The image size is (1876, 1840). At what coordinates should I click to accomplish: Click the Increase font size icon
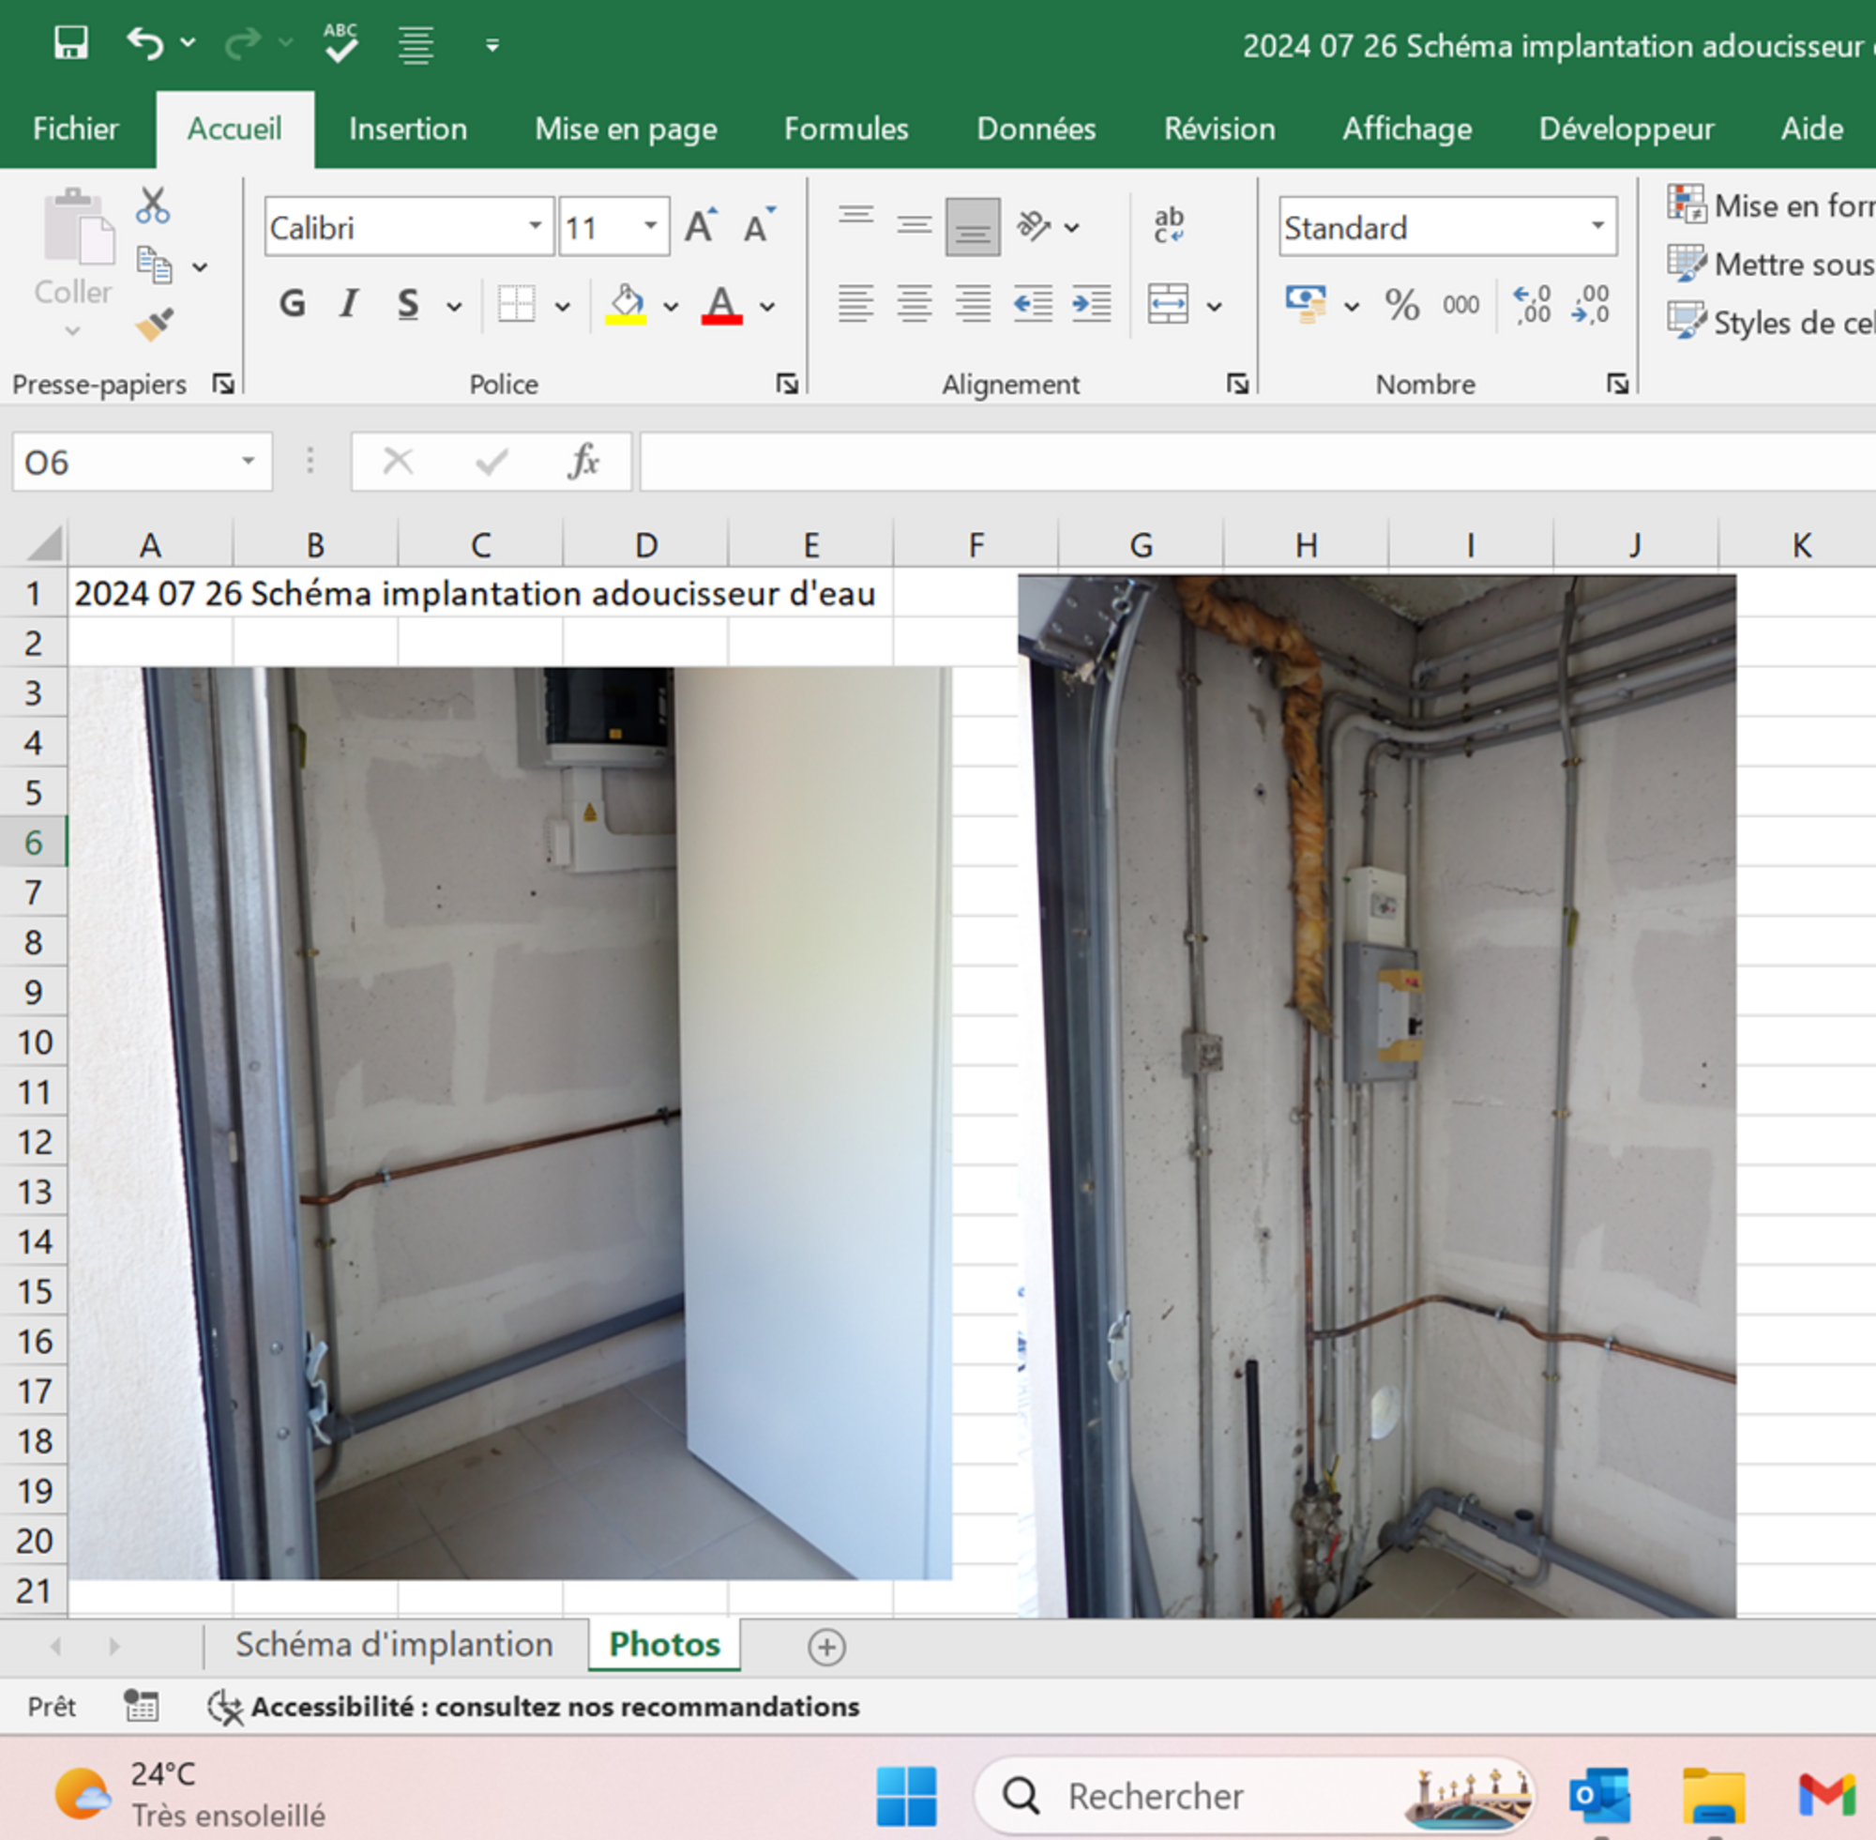(x=702, y=227)
